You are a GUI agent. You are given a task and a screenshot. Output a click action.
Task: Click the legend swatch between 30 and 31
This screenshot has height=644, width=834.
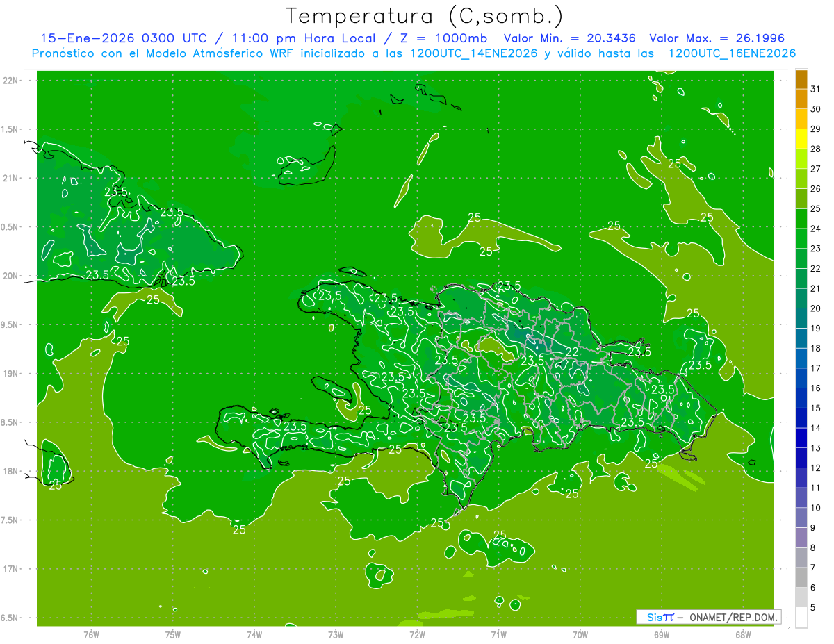point(801,99)
